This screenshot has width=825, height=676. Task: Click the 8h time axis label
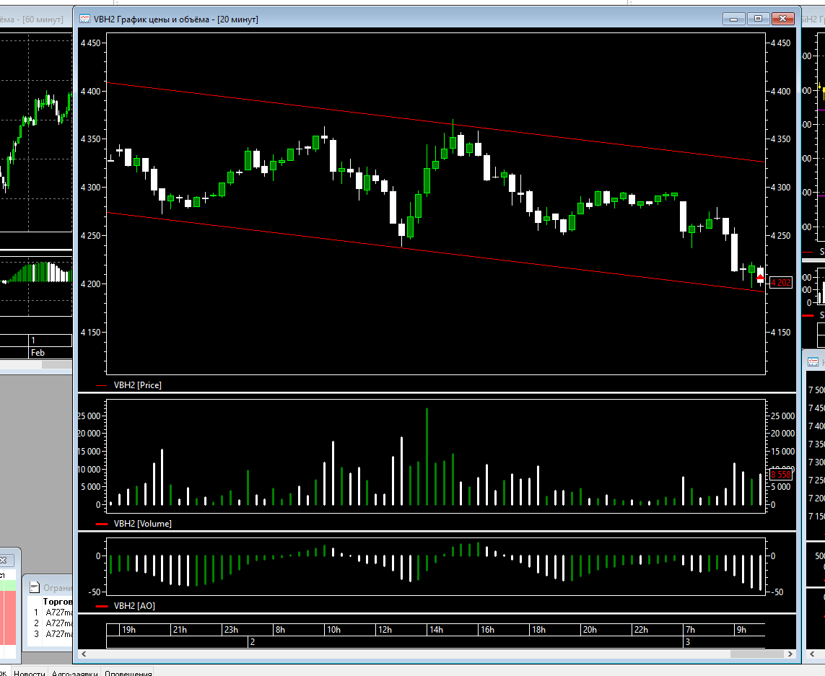(x=280, y=630)
